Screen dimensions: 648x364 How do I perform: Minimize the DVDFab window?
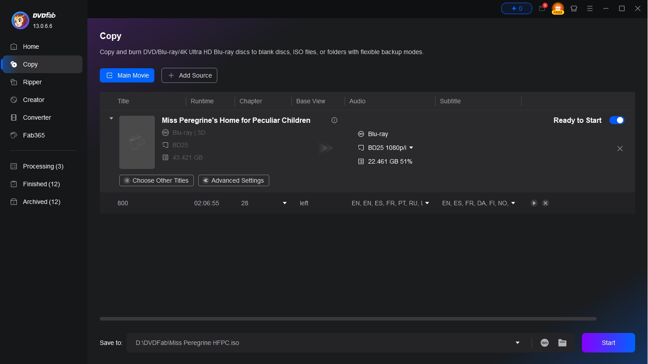[606, 8]
